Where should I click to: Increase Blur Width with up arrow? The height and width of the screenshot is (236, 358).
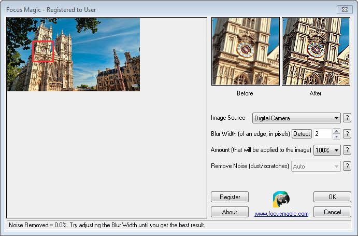tap(337, 131)
